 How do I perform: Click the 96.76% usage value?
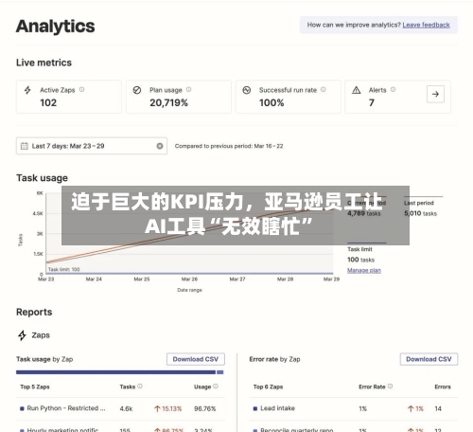(205, 408)
